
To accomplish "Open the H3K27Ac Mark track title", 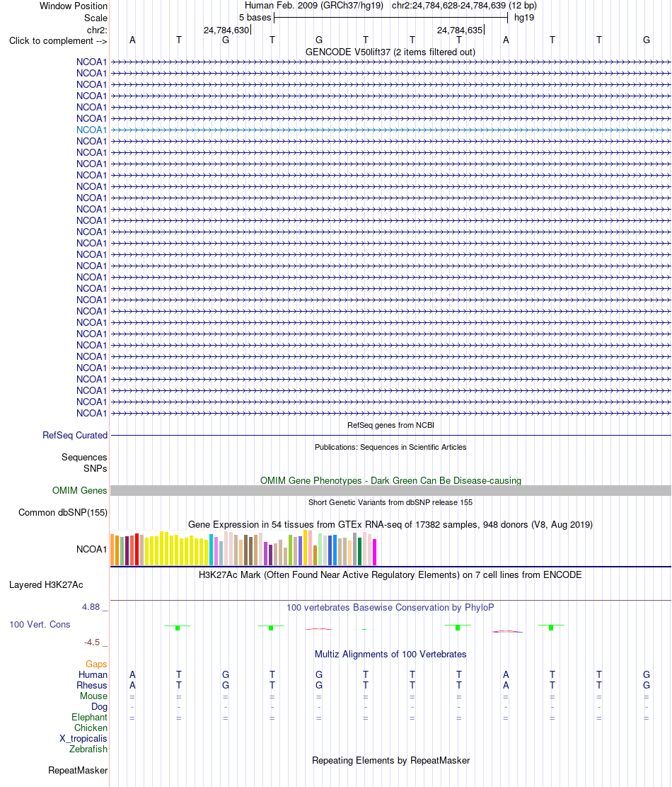I will click(390, 574).
